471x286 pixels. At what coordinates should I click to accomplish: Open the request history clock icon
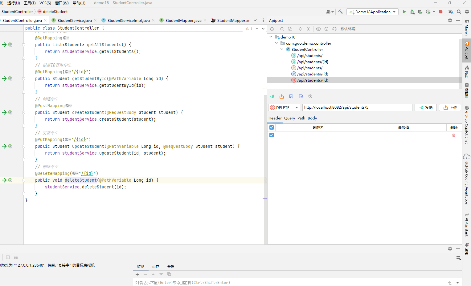[310, 96]
